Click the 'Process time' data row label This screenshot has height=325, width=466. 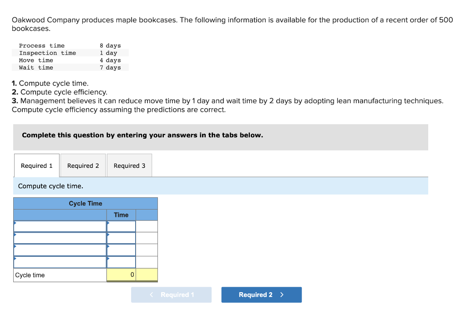pos(41,45)
